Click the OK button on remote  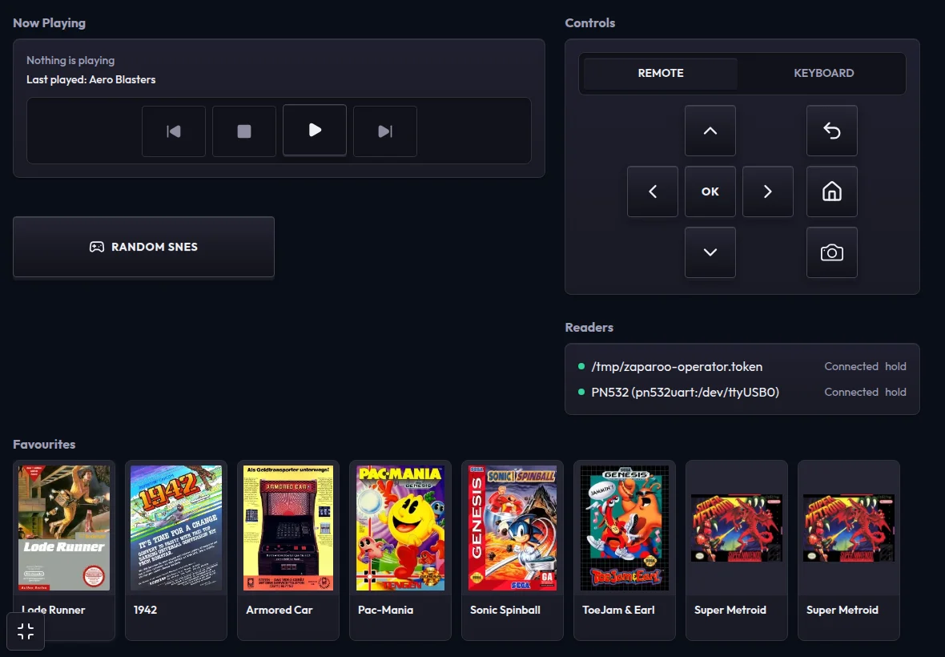coord(710,191)
